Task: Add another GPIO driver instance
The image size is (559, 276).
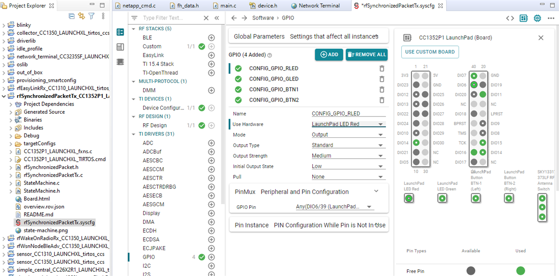Action: [211, 257]
